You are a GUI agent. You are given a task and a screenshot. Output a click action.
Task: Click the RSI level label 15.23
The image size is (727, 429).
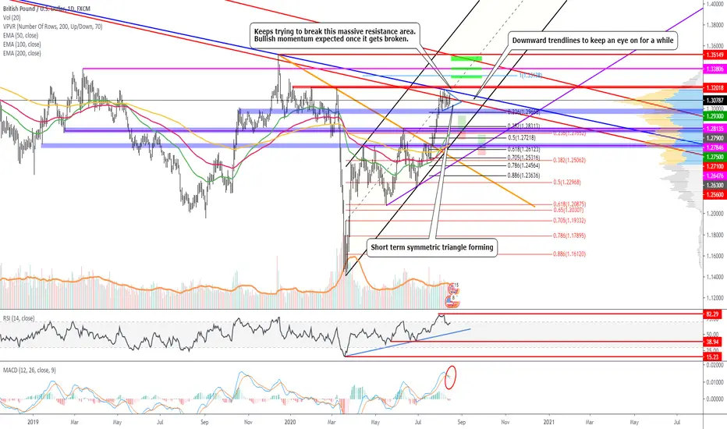point(713,356)
